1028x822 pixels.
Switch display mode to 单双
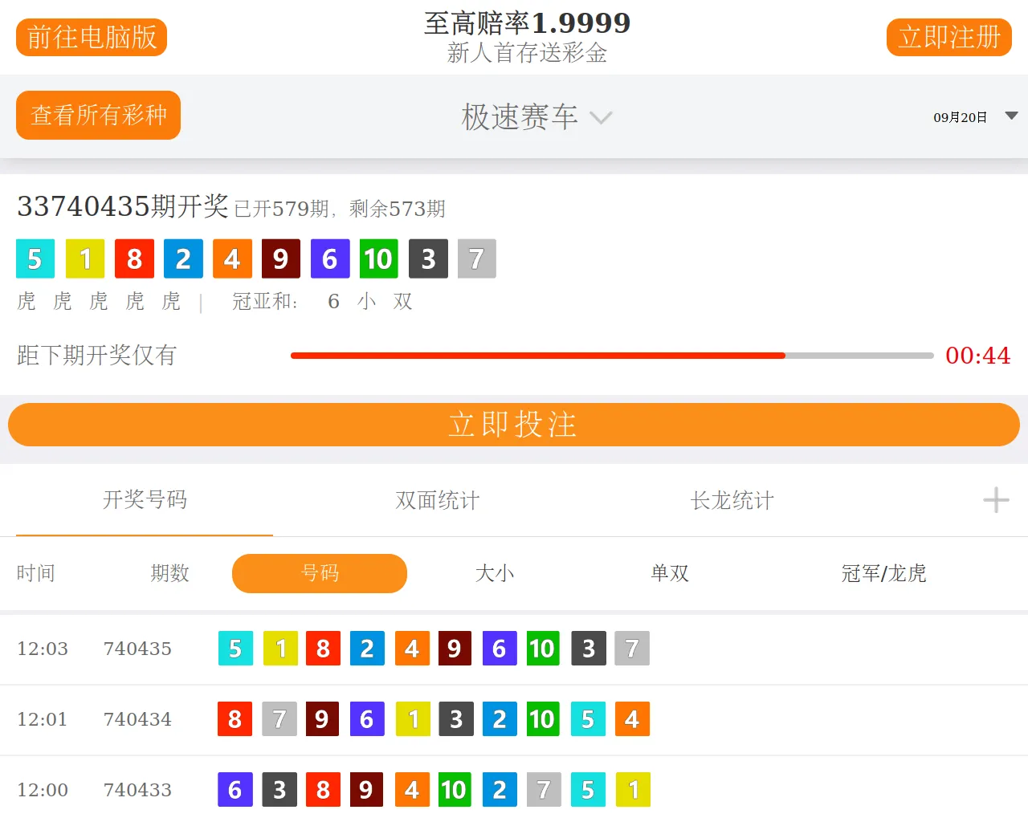[670, 573]
